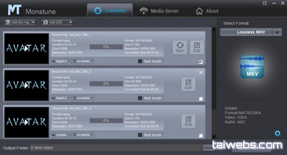
Task: Click the Monstune MT logo
Action: click(14, 10)
